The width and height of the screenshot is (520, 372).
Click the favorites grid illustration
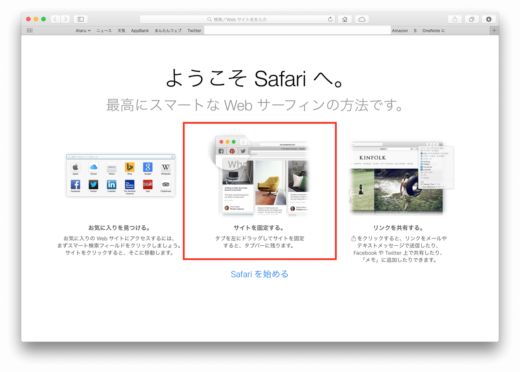point(121,175)
